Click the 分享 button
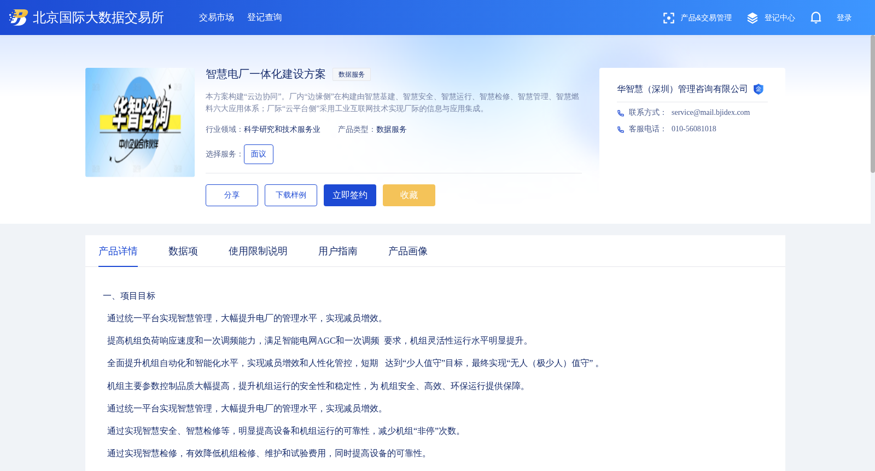Screen dimensions: 875x471 pyautogui.click(x=232, y=195)
